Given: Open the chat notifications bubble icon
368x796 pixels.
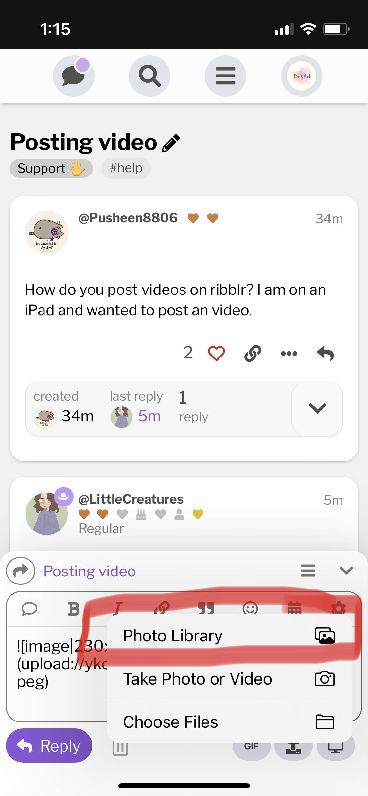Looking at the screenshot, I should coord(74,76).
